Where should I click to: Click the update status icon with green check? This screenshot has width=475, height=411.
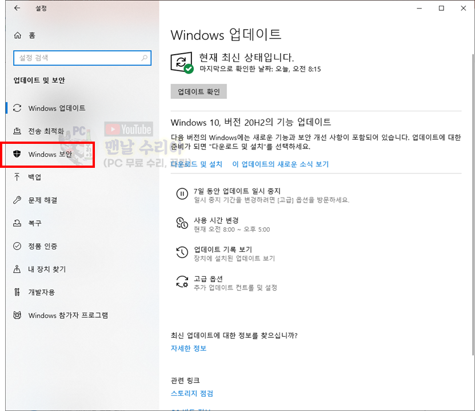[182, 63]
